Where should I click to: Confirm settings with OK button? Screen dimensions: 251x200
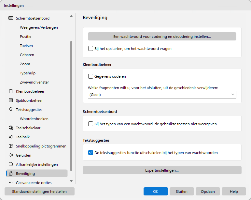coord(156,191)
